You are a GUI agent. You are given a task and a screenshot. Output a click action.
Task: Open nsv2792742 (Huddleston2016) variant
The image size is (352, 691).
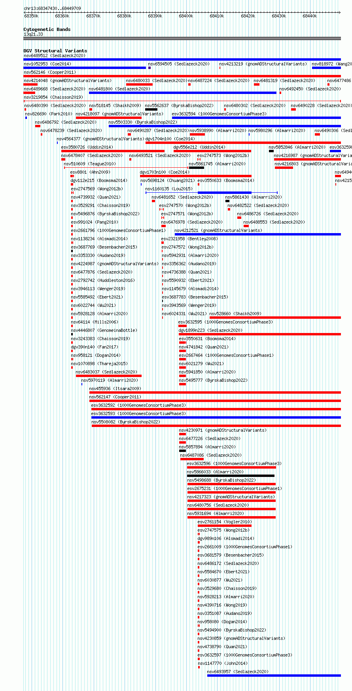[103, 280]
